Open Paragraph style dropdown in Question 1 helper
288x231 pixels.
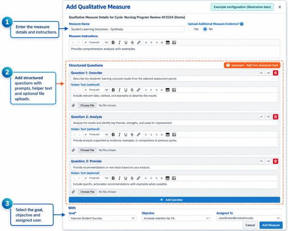pyautogui.click(x=98, y=90)
